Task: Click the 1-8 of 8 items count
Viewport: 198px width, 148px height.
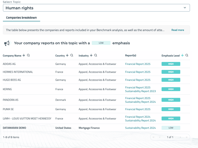Action: [11, 137]
